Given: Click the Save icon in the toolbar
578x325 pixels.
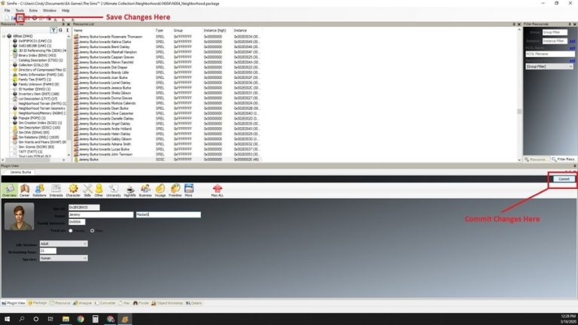Looking at the screenshot, I should coord(20,17).
